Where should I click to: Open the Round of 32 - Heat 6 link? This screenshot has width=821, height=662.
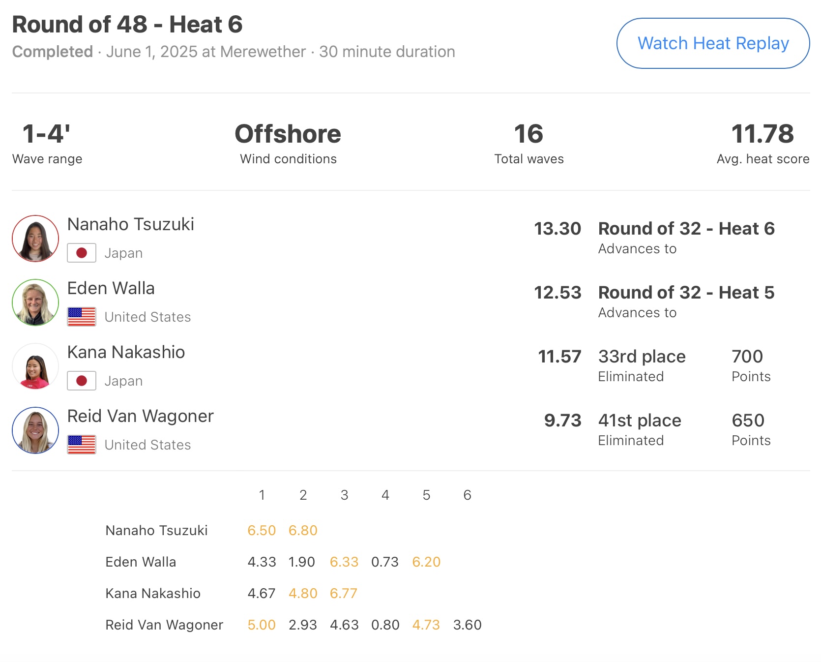point(686,229)
